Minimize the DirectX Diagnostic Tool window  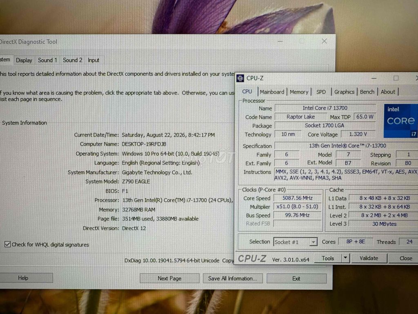(x=280, y=41)
